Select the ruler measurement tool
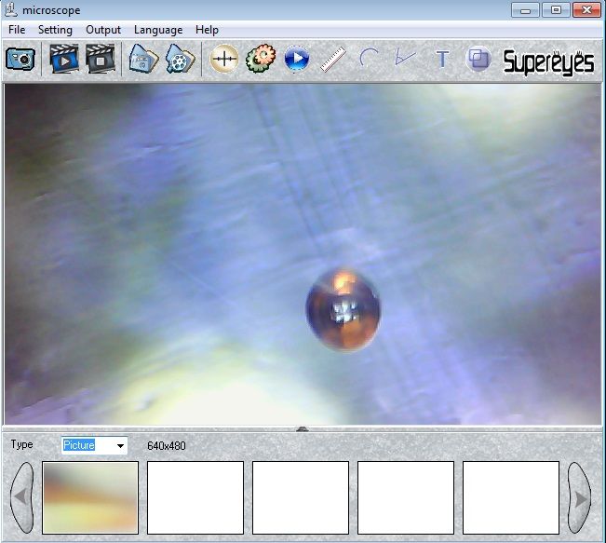Screen dimensions: 606x543 (333, 60)
